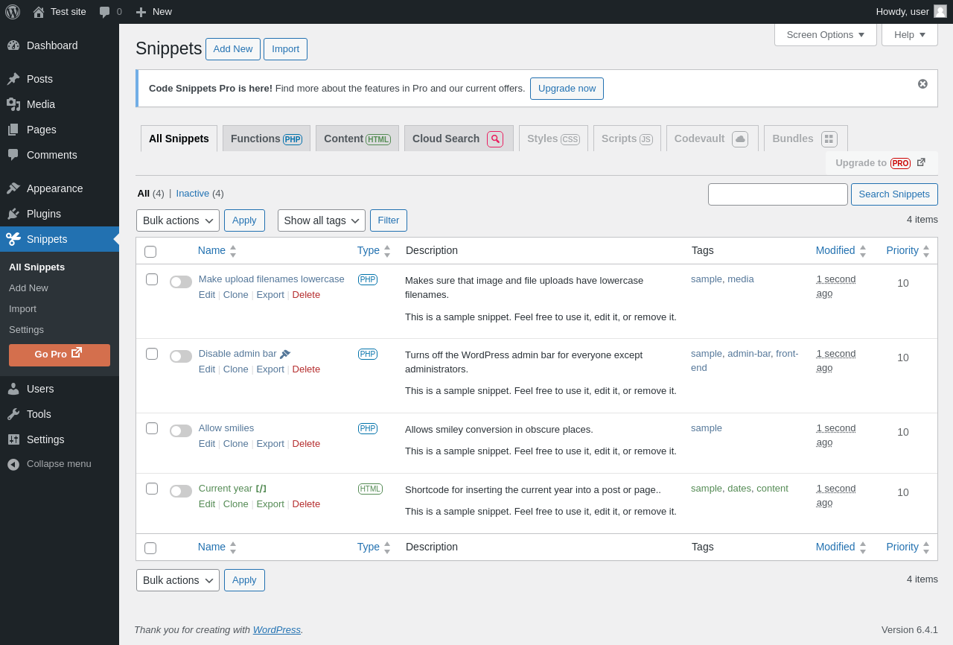Switch to the Functions PHP tab

pos(266,139)
